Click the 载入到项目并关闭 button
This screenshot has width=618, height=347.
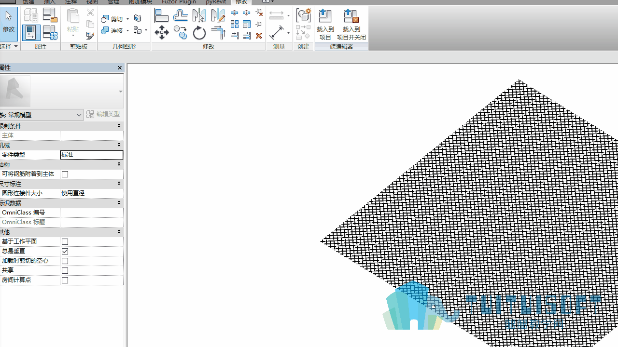pos(351,25)
